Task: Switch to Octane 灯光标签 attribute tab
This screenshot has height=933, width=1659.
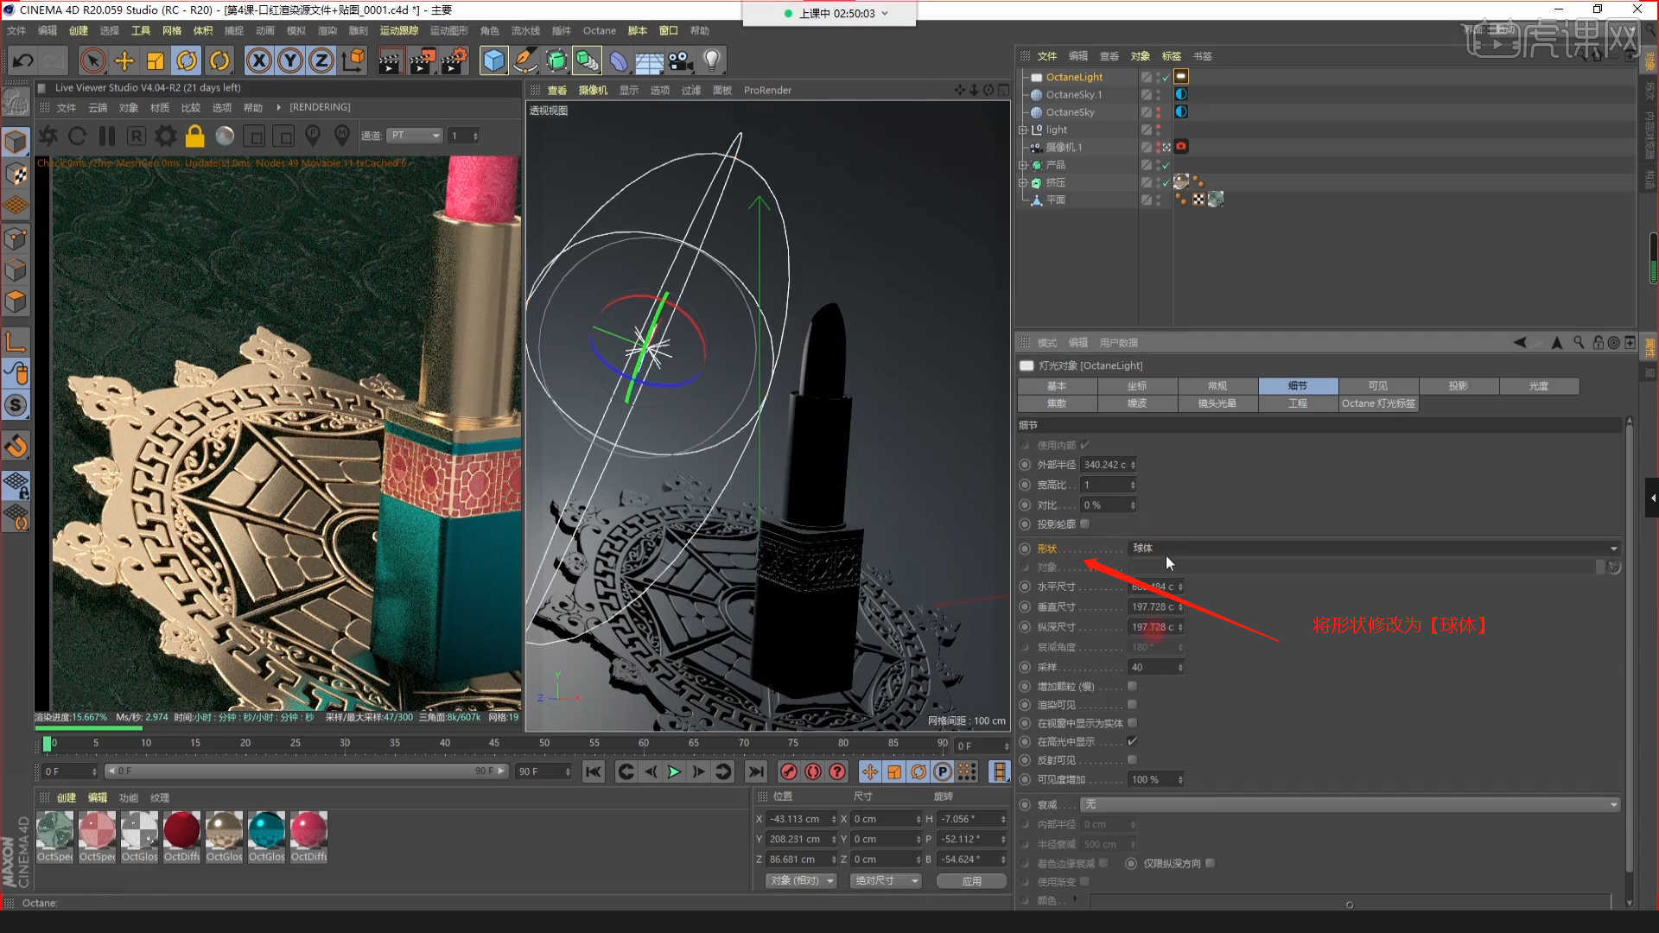Action: [1378, 403]
